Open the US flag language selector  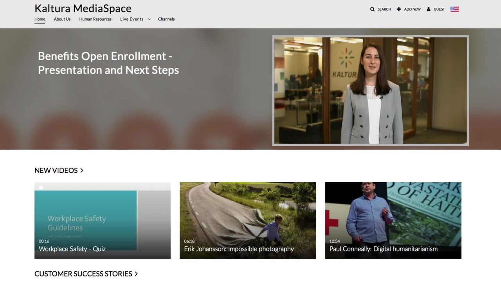pos(454,9)
